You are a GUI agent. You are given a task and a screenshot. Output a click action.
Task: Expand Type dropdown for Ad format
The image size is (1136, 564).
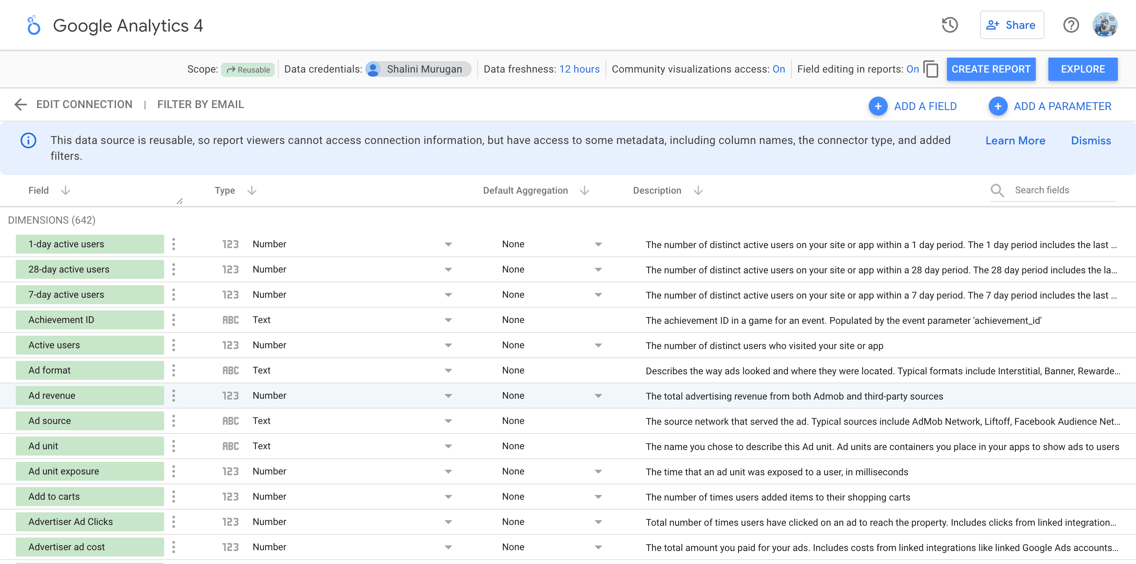(x=448, y=371)
